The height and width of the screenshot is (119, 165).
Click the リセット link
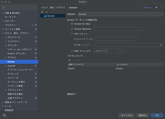coord(147,8)
